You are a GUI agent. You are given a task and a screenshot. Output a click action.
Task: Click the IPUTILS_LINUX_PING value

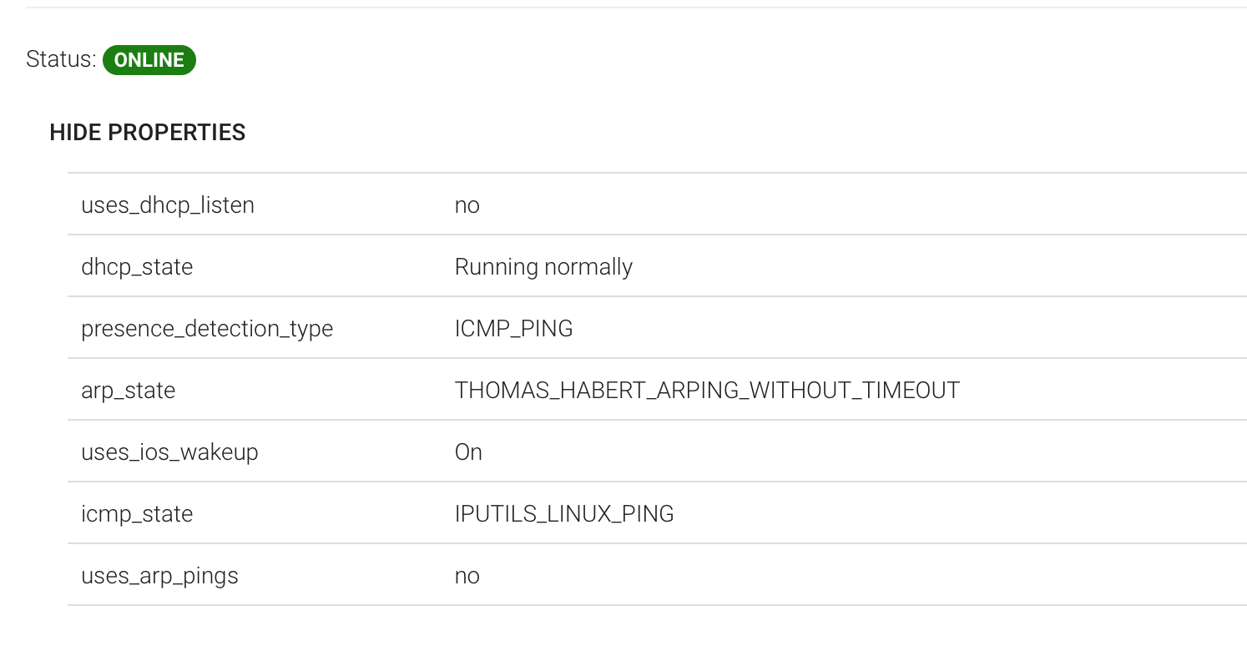[564, 514]
